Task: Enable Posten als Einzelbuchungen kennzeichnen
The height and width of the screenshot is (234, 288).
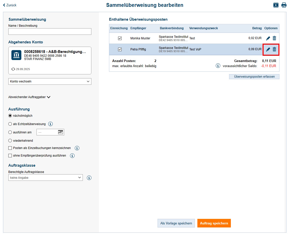Action: coord(10,148)
